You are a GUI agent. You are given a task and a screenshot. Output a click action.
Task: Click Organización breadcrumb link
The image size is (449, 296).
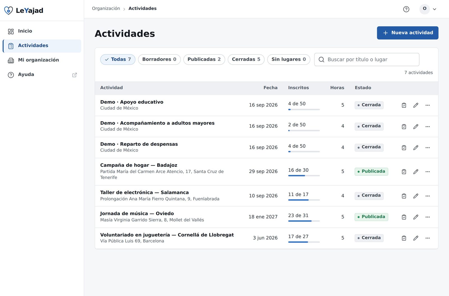coord(106,8)
